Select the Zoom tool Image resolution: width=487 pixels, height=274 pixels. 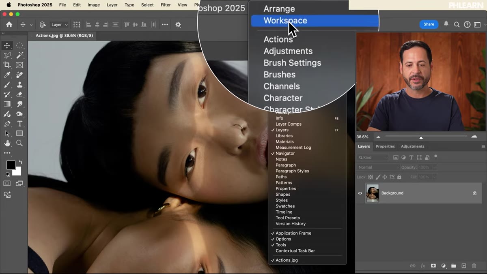click(19, 143)
